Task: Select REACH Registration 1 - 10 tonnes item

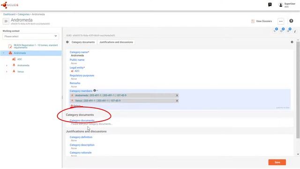Action: (x=36, y=46)
